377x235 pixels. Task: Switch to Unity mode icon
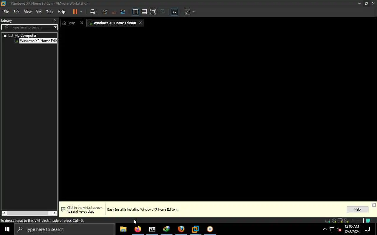(162, 12)
